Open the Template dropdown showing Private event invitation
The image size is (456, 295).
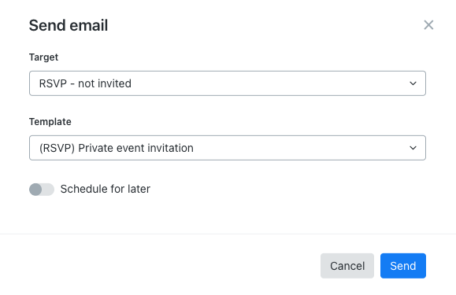coord(228,148)
